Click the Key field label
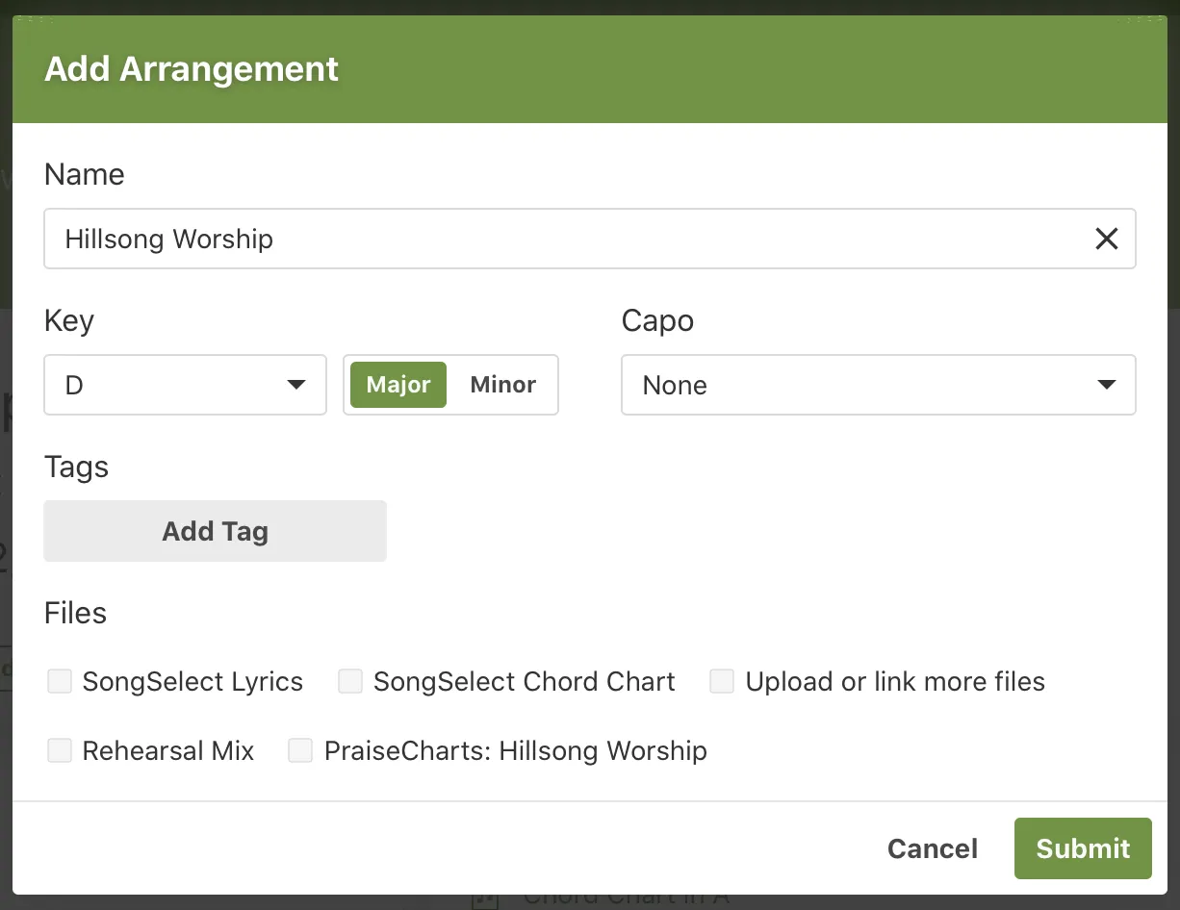1180x910 pixels. coord(69,320)
